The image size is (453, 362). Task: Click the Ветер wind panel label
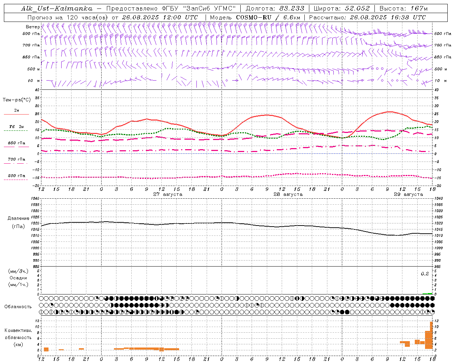coord(33,27)
